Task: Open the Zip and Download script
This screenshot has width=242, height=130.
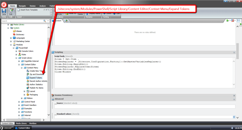Action: click(37, 74)
